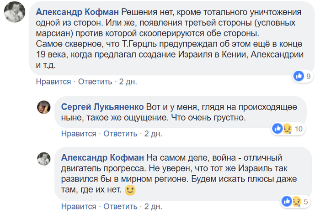Open the 2 дн. timestamp under the top comment

pyautogui.click(x=128, y=82)
